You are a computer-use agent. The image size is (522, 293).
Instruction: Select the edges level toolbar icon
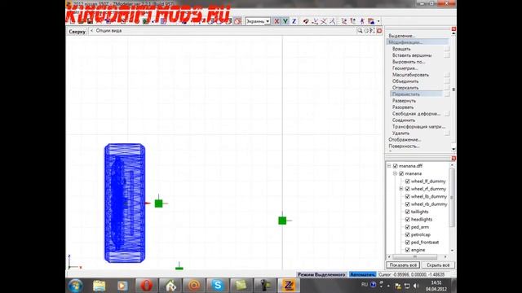[x=323, y=21]
